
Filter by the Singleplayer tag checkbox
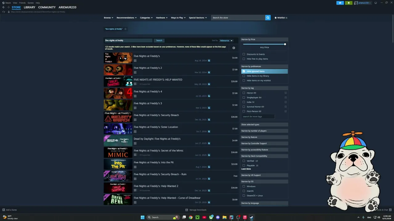(x=244, y=98)
